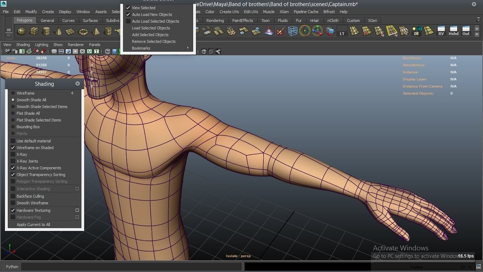Open the script editor icon beside command line
This screenshot has height=272, width=483.
[478, 267]
